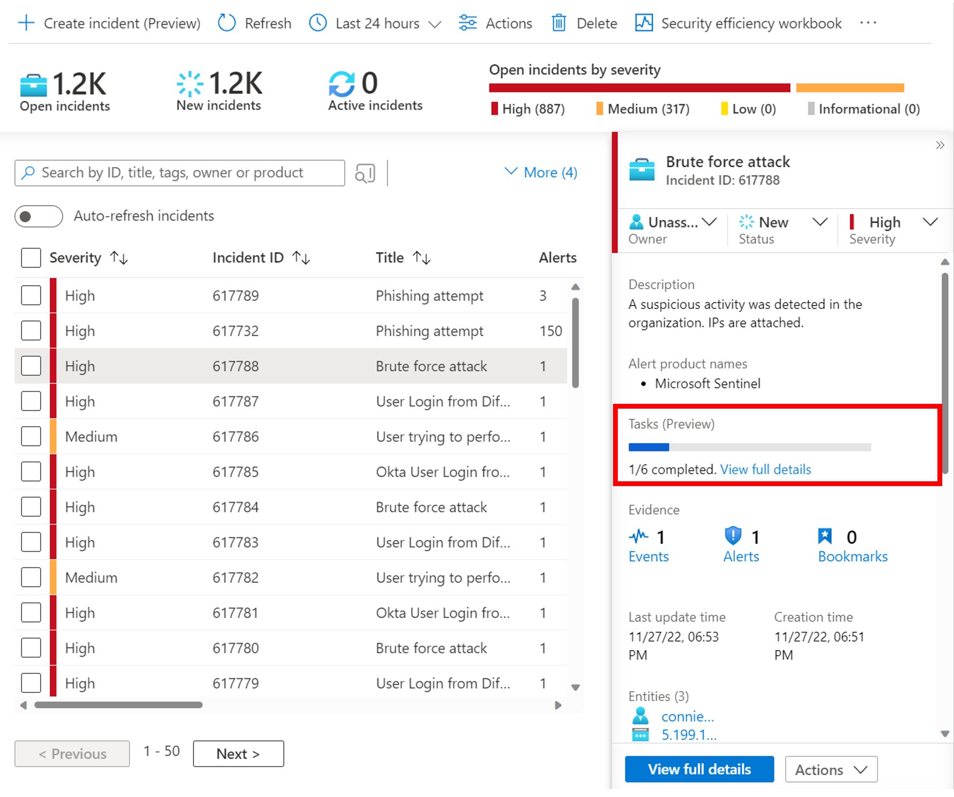Toggle Auto-refresh incidents switch

[x=38, y=216]
